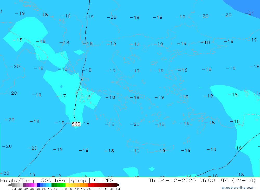Click the (12+18) forecast run label
260x190 pixels.
coord(244,180)
